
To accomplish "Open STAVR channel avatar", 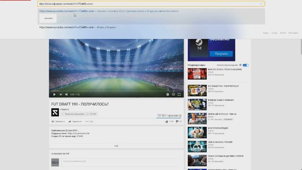I will [x=55, y=112].
